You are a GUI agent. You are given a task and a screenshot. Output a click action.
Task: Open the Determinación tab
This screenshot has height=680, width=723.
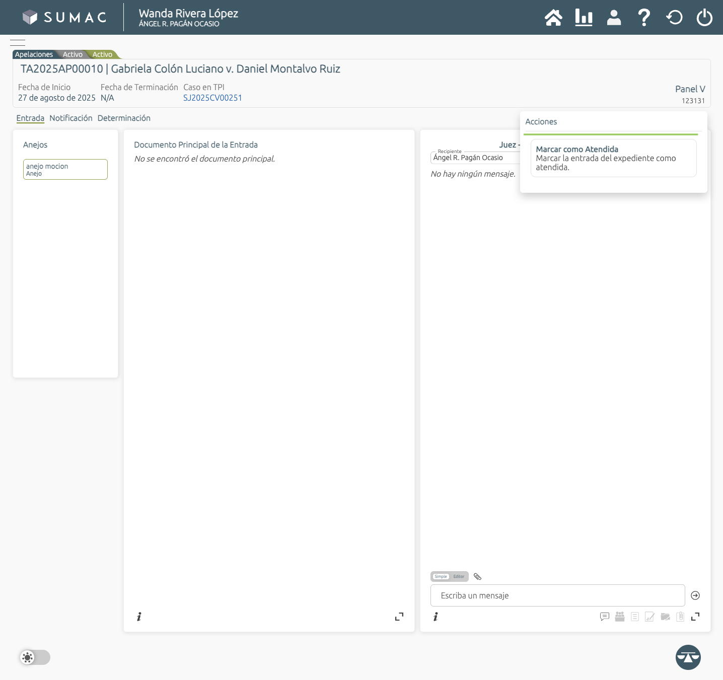pos(124,118)
